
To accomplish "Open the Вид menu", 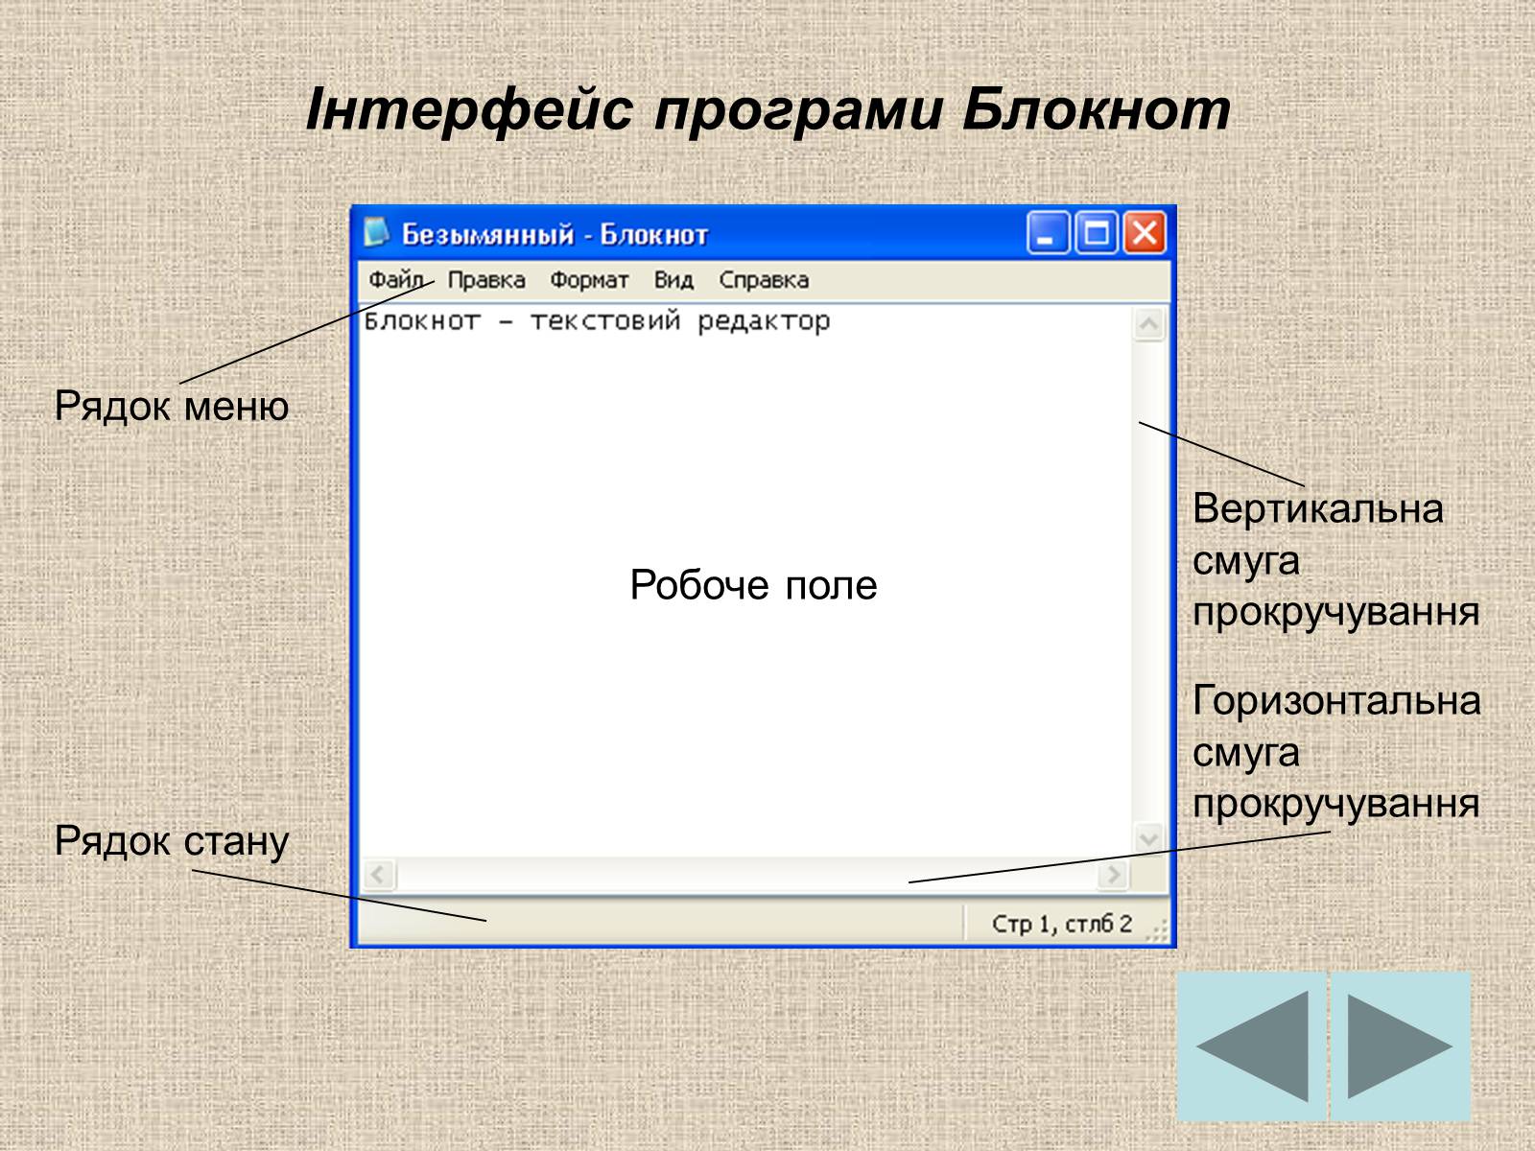I will (x=673, y=280).
